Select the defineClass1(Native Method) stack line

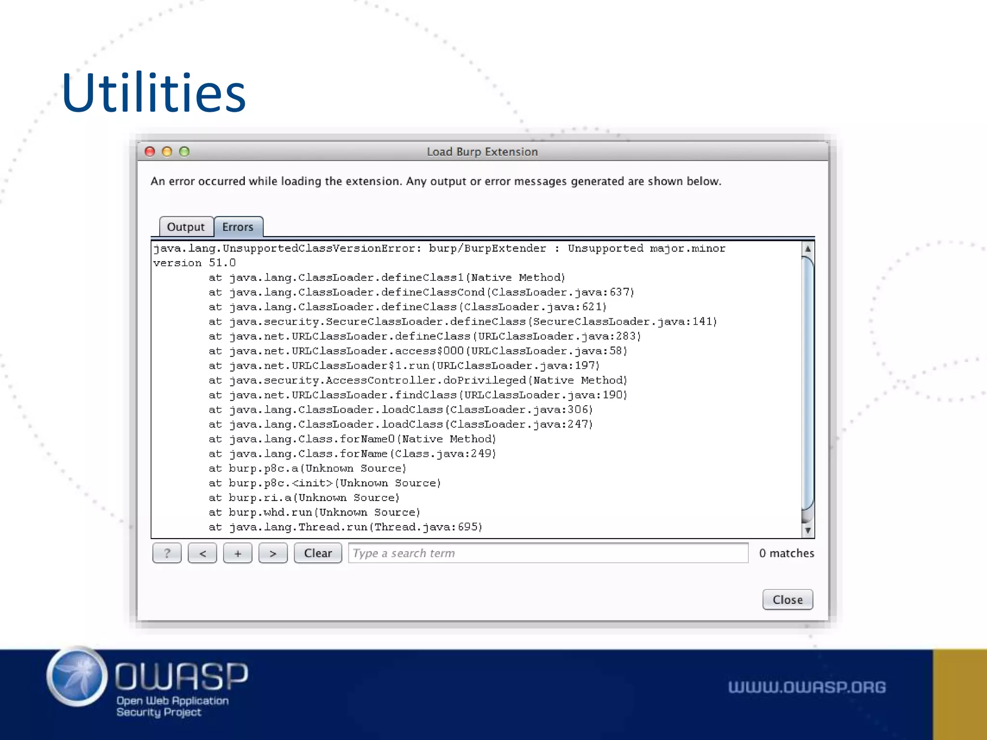387,278
